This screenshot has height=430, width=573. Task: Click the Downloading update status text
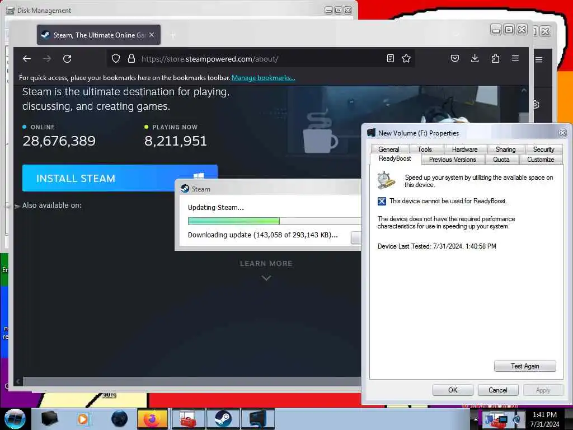pos(263,235)
